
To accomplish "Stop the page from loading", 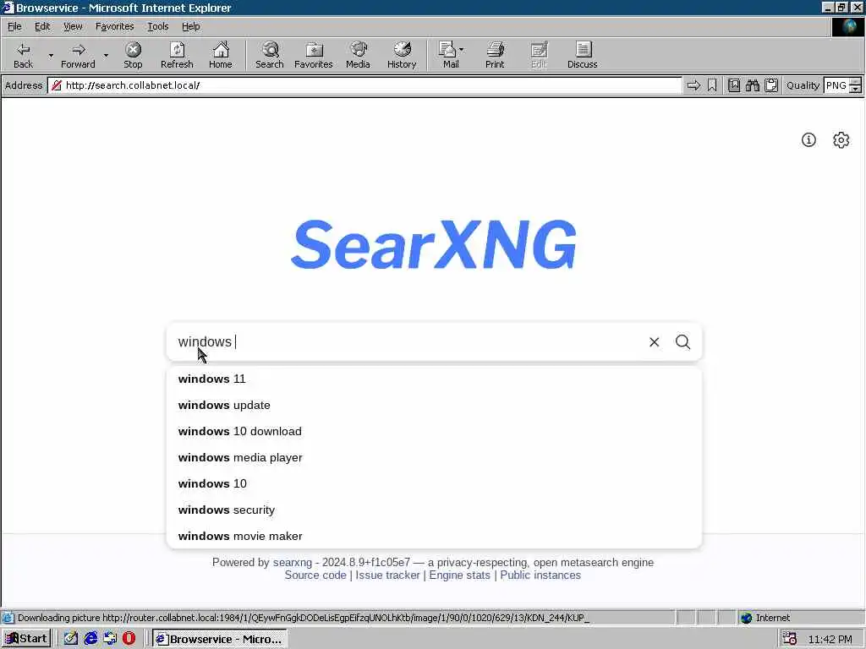I will 133,55.
